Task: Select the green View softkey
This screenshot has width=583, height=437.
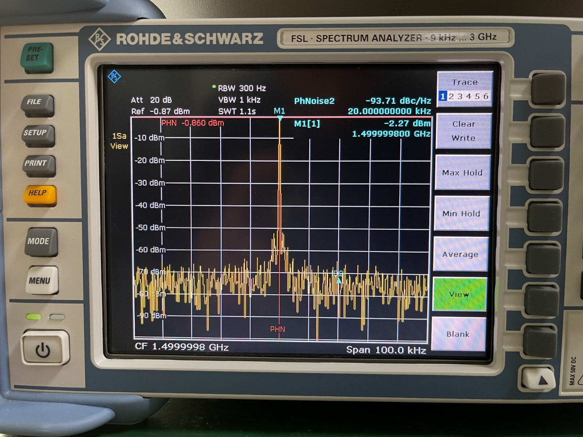Action: point(459,294)
